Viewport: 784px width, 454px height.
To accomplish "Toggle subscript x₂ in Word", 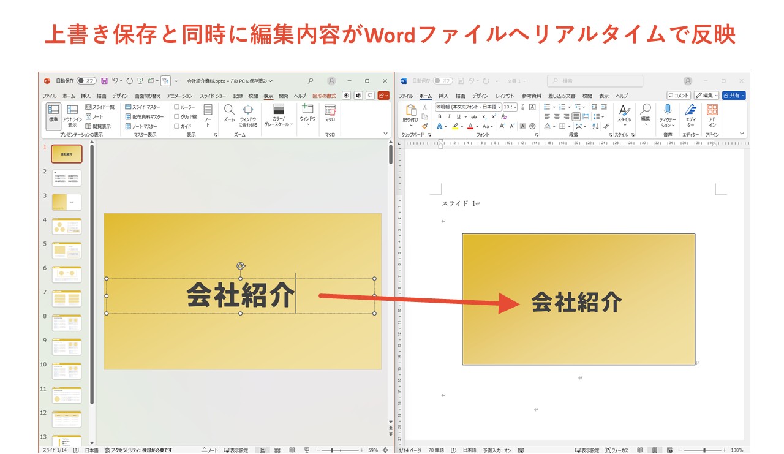I will coord(484,116).
